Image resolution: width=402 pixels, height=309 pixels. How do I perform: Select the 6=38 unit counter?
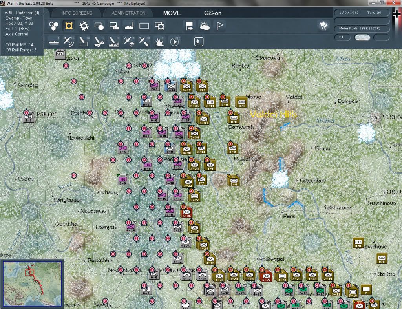tap(170, 180)
